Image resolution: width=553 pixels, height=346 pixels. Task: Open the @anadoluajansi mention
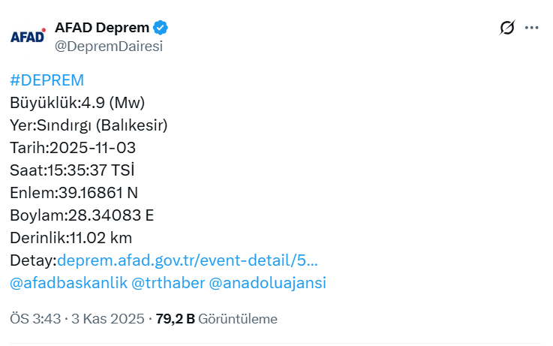[267, 283]
